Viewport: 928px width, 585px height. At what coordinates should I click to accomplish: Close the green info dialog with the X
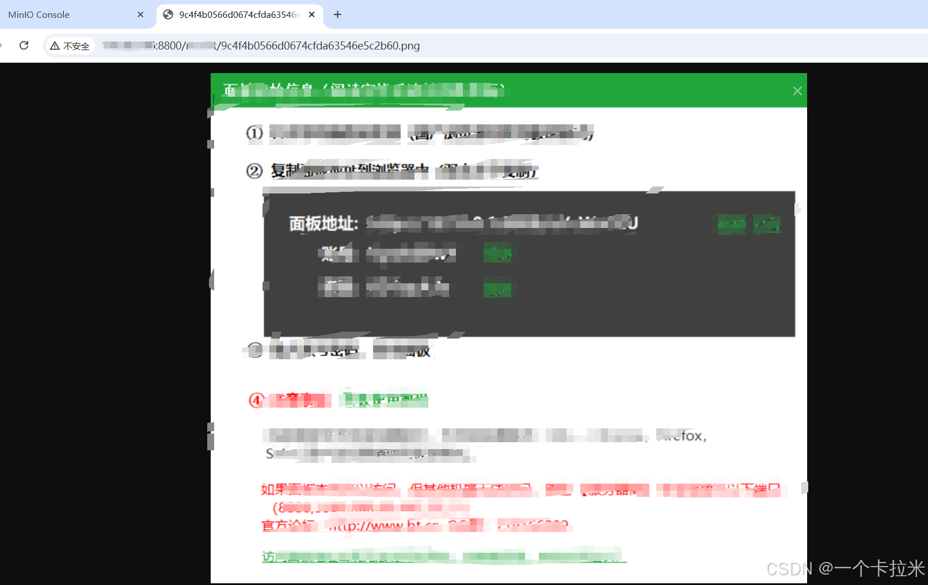tap(797, 90)
